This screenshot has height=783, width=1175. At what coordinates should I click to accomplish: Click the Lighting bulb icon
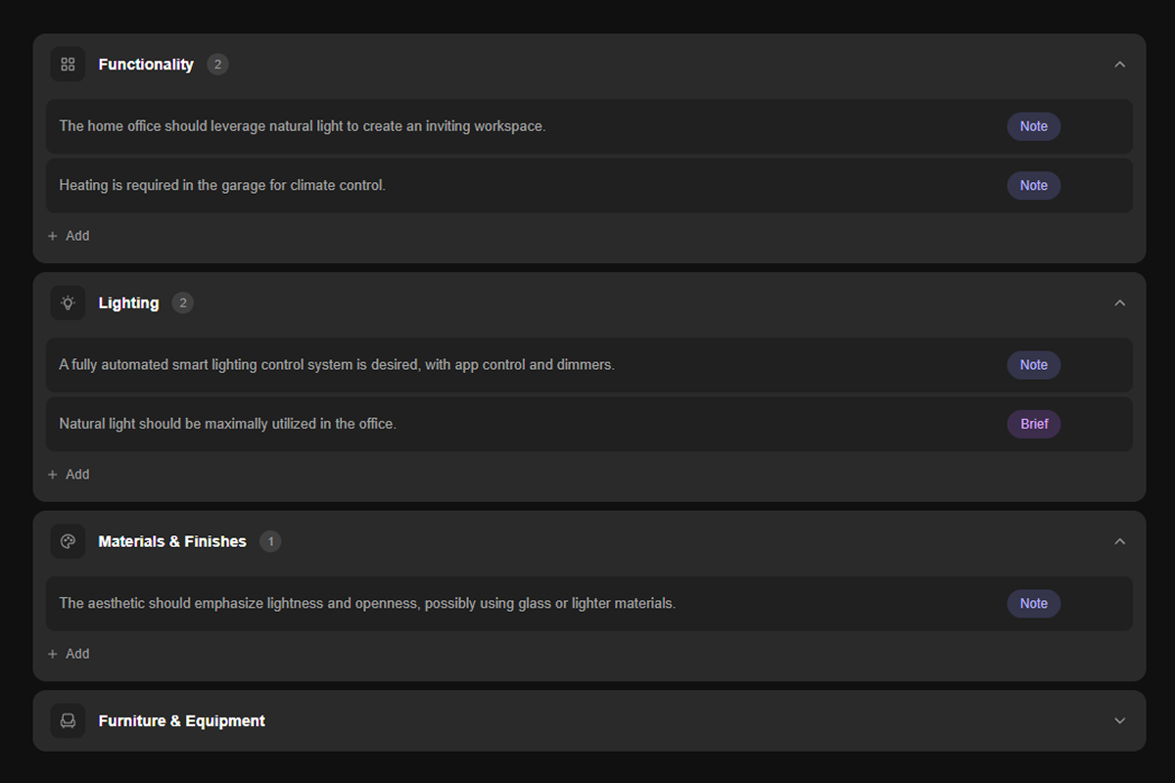tap(68, 303)
